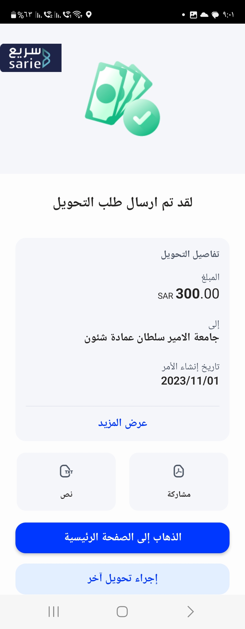Tap the Sarie logo badge
Screen dimensions: 245x629
click(31, 58)
